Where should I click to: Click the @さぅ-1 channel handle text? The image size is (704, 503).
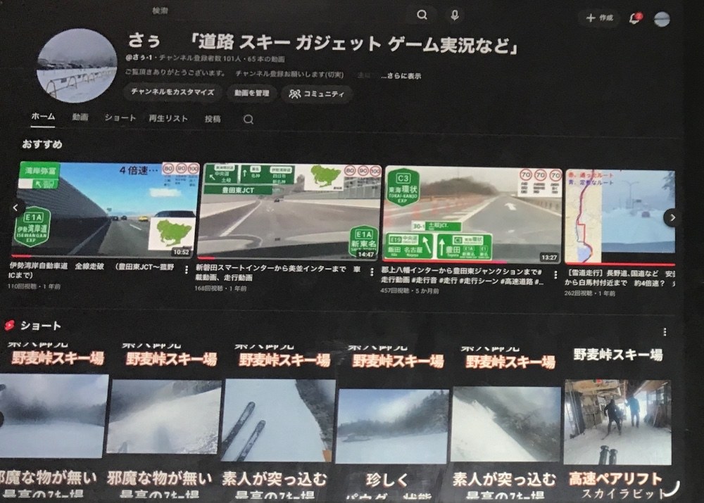(139, 58)
